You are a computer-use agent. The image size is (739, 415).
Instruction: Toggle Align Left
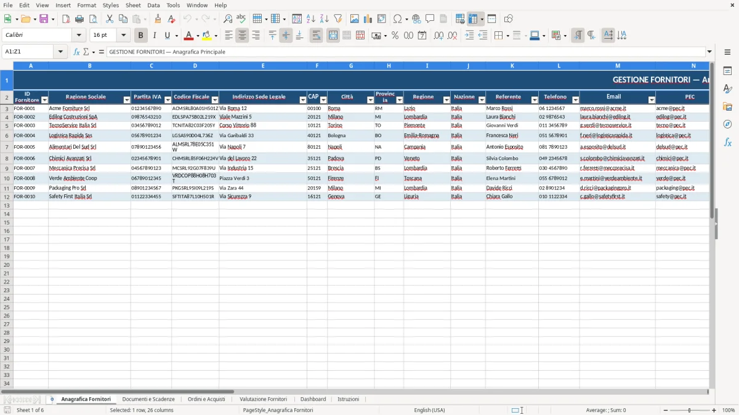(228, 36)
